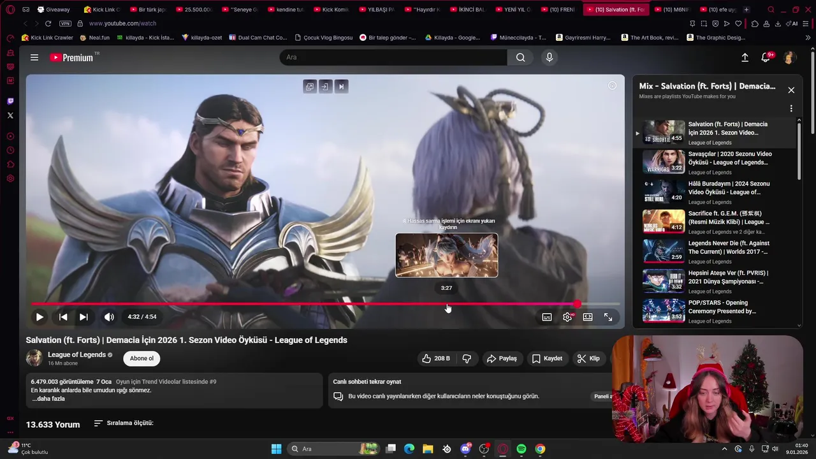Open the Çocuk Vlog Bingosu bookmark
The width and height of the screenshot is (816, 459).
click(323, 38)
